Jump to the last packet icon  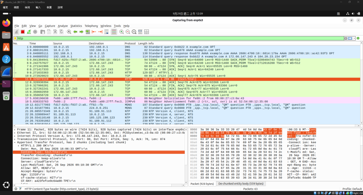pyautogui.click(x=100, y=32)
